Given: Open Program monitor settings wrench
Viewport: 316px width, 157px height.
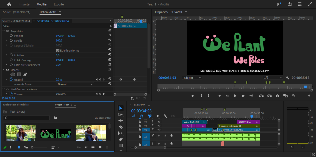Looking at the screenshot, I should tap(287, 78).
